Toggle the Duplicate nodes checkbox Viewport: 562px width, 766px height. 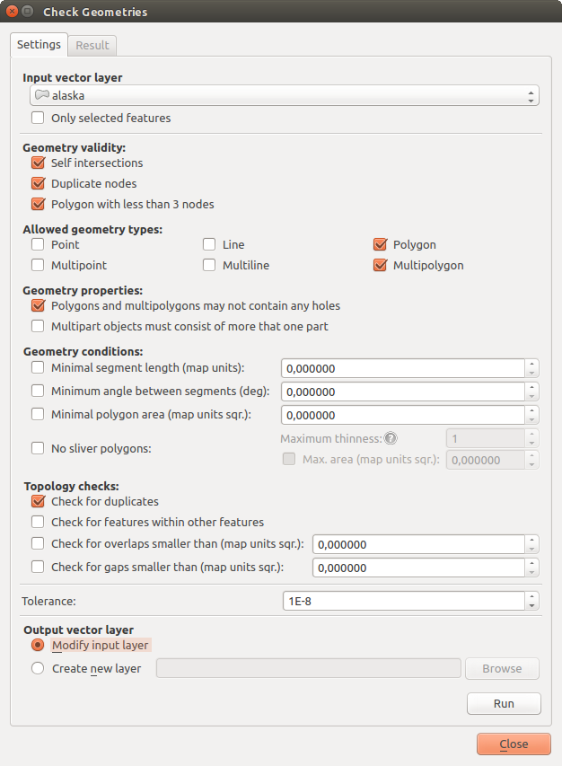tap(38, 183)
